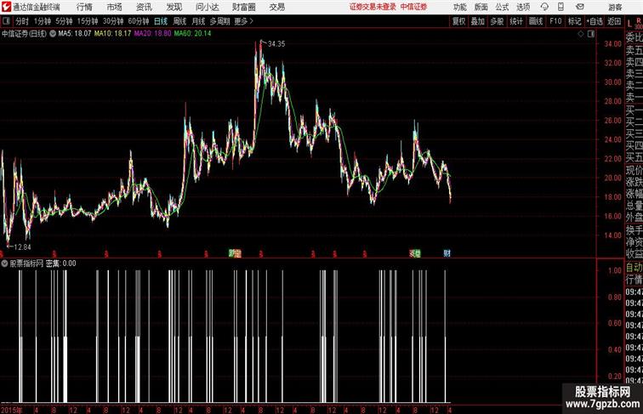Select the 多周期 multi-period tab
This screenshot has height=414, width=643.
220,21
